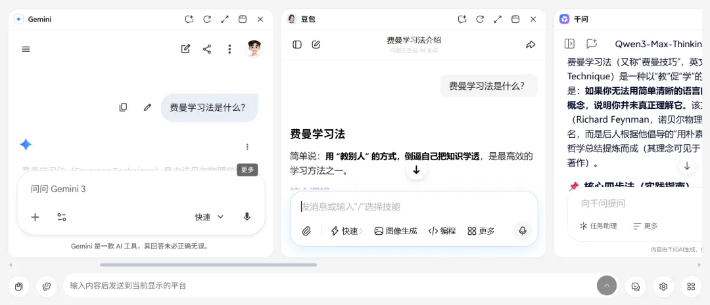
Task: Click the horizontal scrollbar thumb
Action: [x=208, y=265]
